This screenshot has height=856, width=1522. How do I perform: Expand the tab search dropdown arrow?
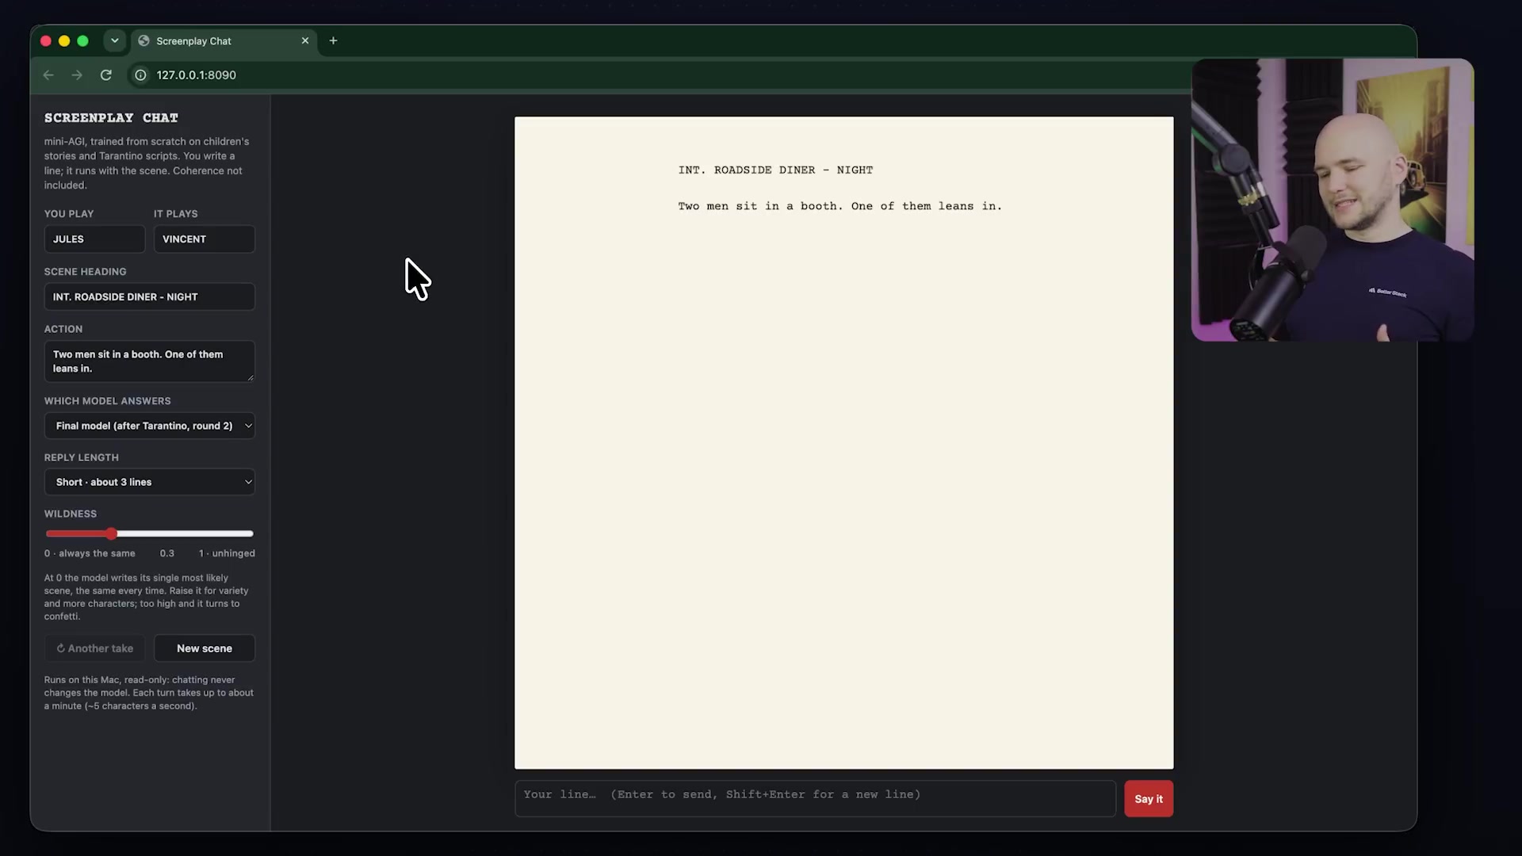(114, 40)
